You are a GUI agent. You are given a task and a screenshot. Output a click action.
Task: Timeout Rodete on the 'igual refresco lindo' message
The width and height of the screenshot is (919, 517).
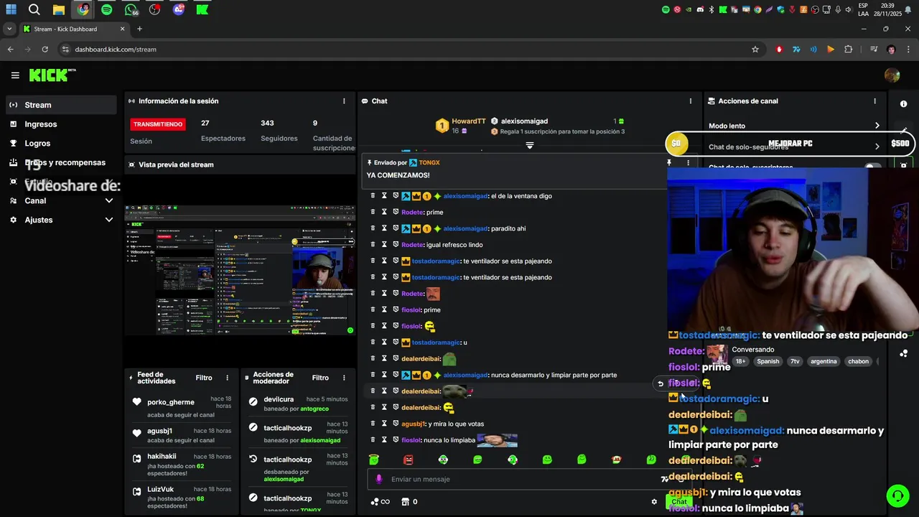[x=384, y=244]
